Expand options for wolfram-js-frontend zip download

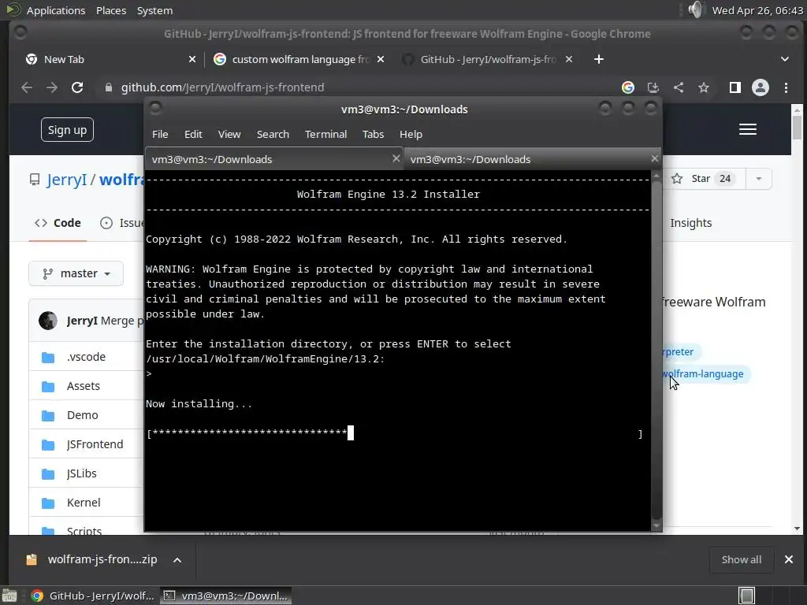point(177,560)
